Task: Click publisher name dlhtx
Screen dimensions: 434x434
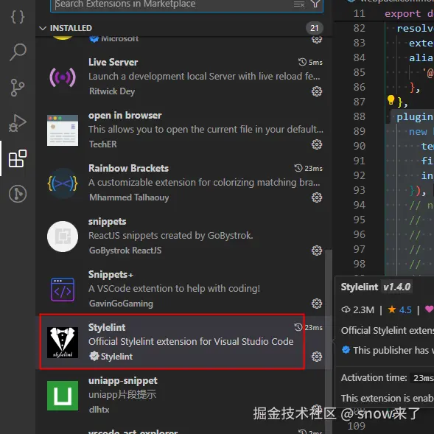Action: click(99, 410)
